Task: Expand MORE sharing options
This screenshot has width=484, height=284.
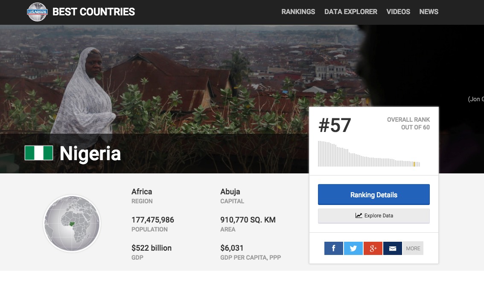Action: tap(413, 248)
